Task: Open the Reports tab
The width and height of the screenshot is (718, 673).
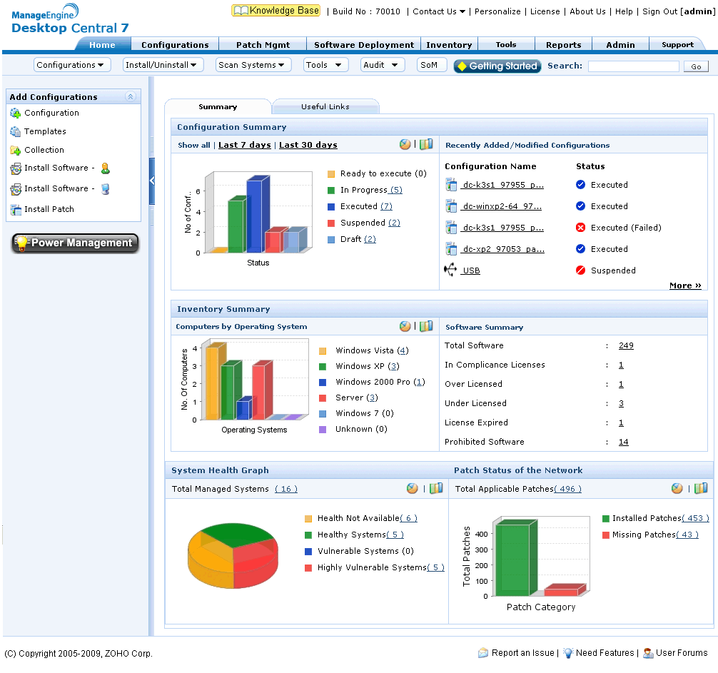Action: coord(563,45)
